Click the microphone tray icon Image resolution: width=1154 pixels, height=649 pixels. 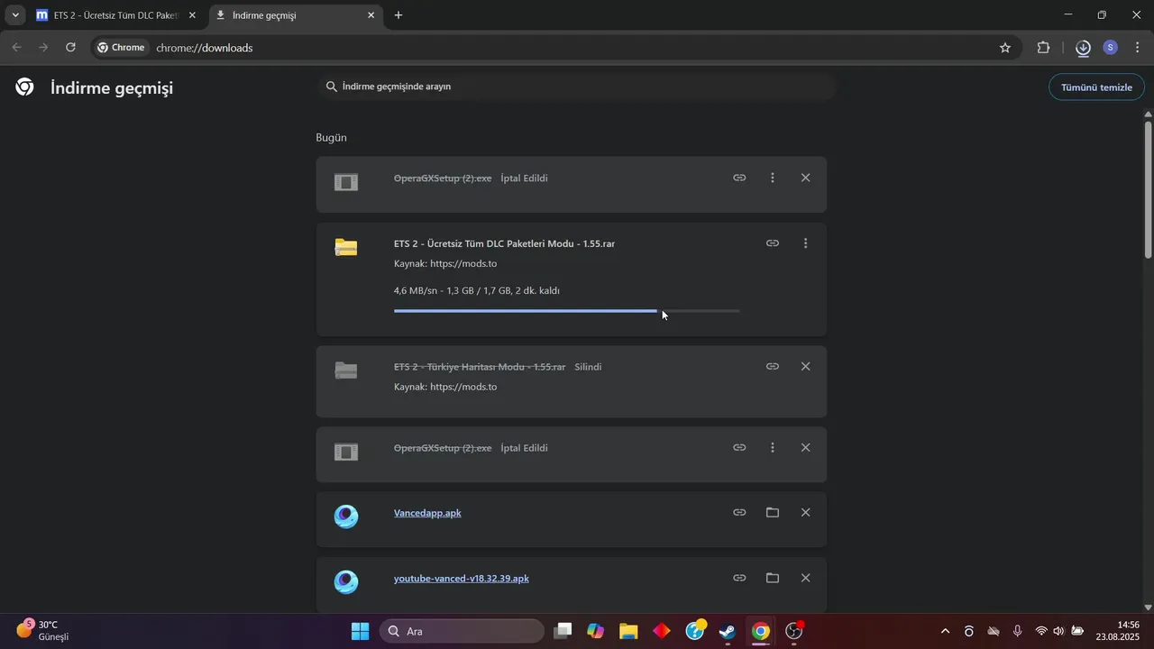click(x=1018, y=631)
